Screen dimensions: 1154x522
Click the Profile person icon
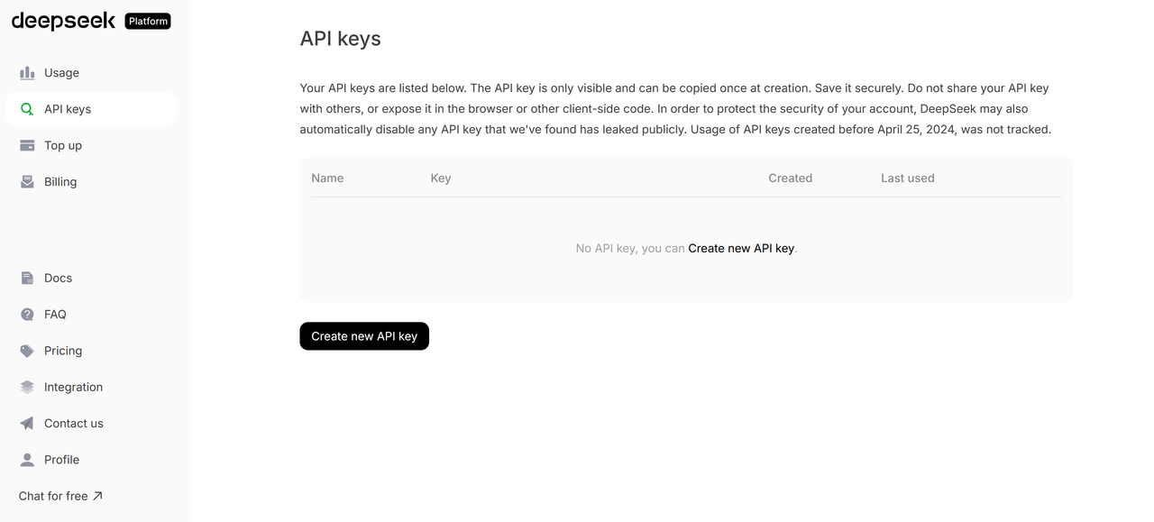pyautogui.click(x=27, y=460)
